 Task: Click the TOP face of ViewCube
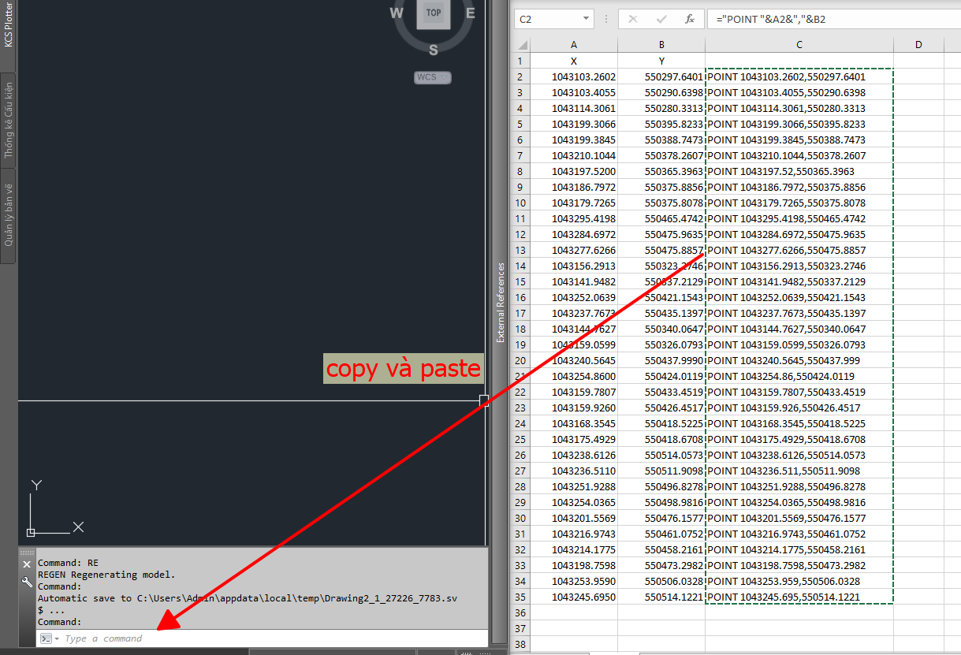click(433, 13)
